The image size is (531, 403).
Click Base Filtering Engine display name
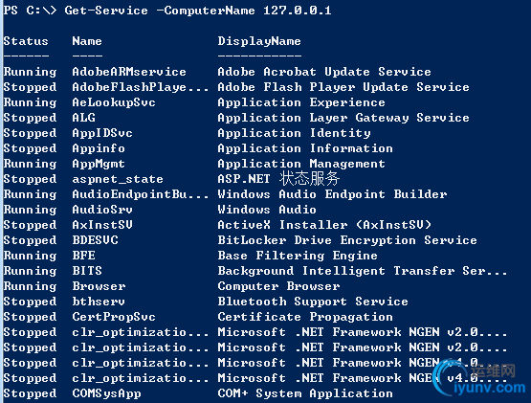point(298,256)
